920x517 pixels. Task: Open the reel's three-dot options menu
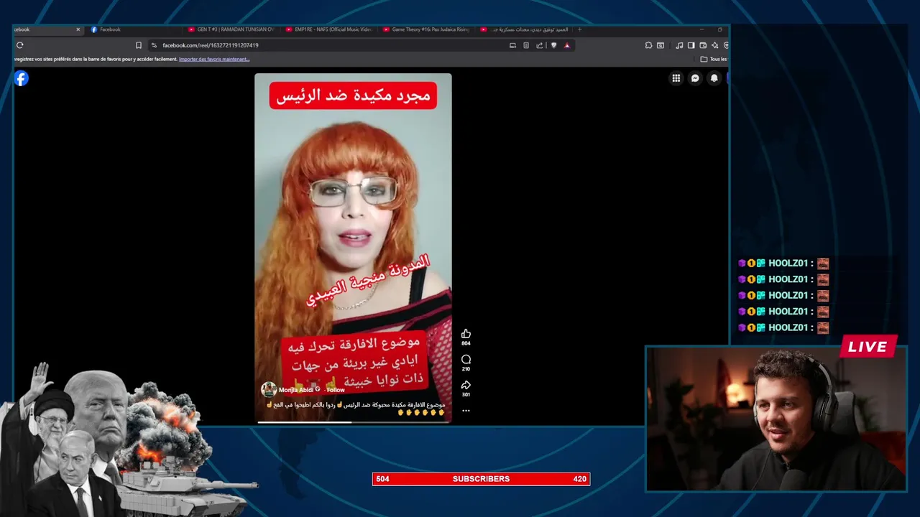point(466,411)
